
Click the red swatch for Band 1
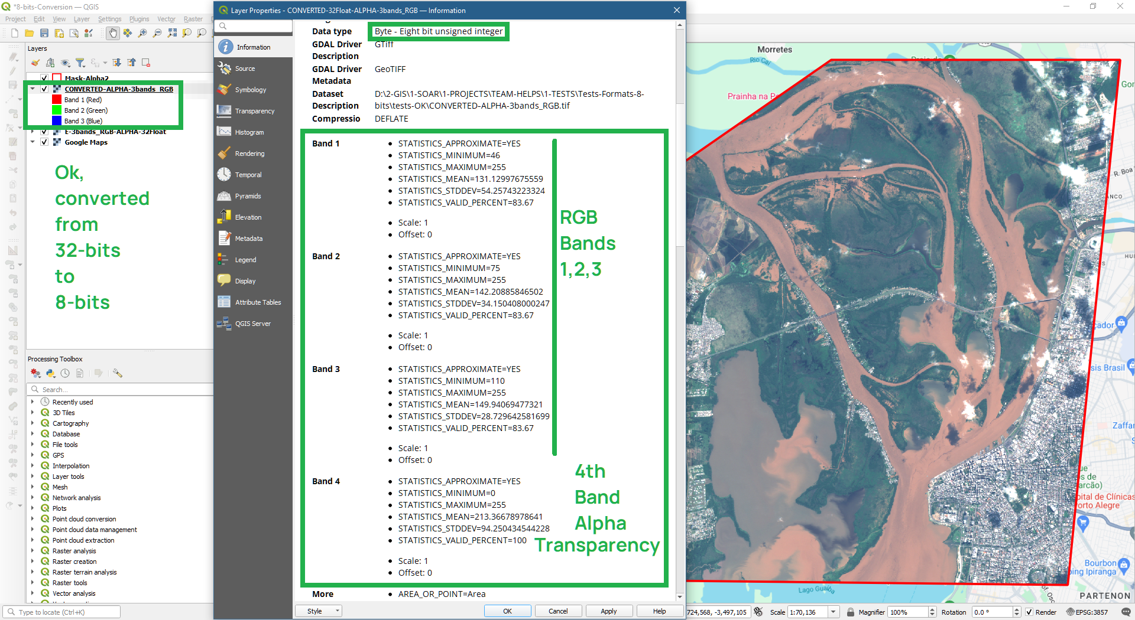(56, 99)
